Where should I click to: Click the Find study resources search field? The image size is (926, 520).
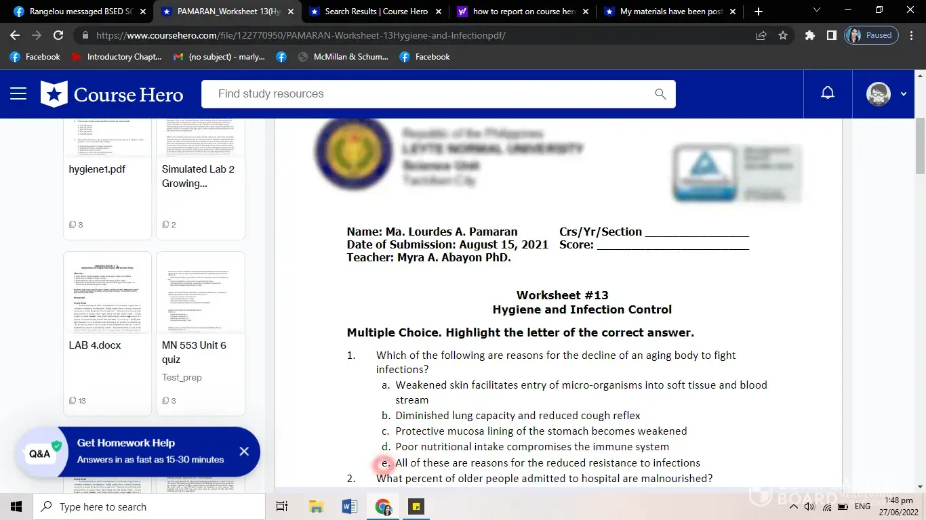(x=427, y=94)
